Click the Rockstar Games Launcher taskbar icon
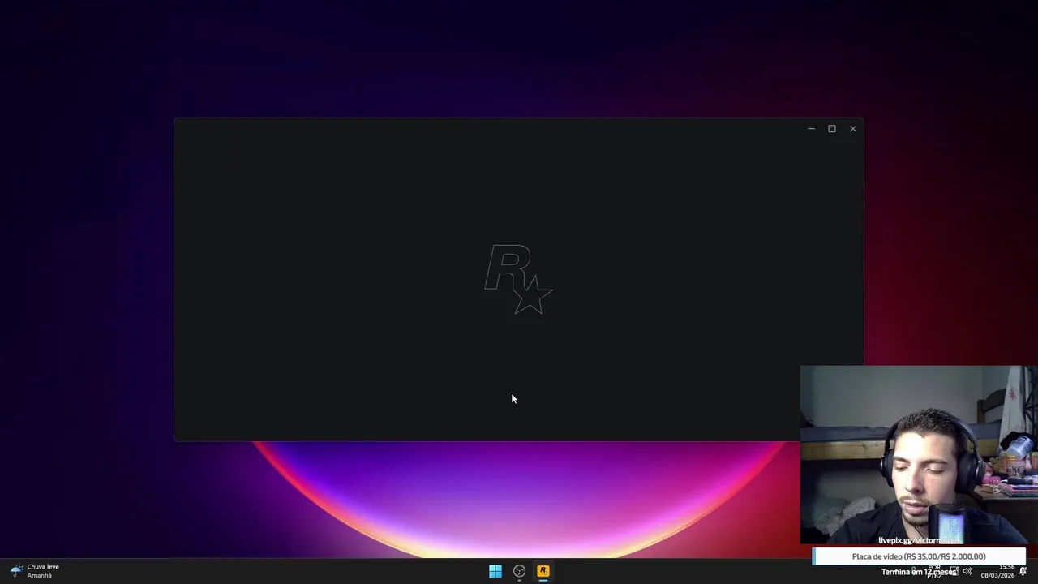Viewport: 1038px width, 584px height. [543, 571]
